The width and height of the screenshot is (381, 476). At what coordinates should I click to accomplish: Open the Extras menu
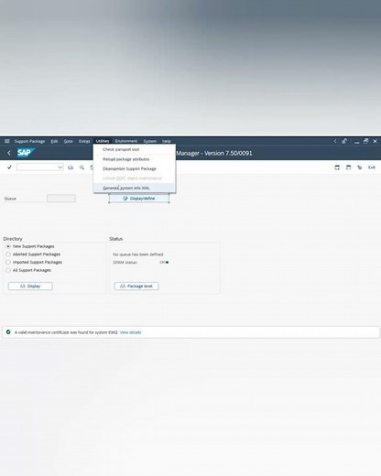pyautogui.click(x=84, y=141)
